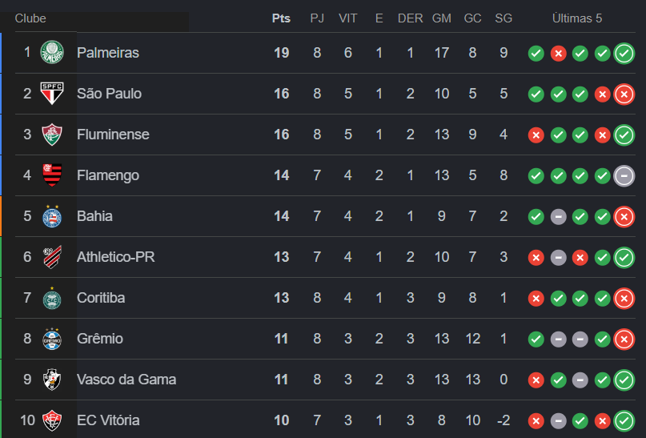Click the Grêmio club crest
Screen dimensions: 646x438
pos(52,339)
